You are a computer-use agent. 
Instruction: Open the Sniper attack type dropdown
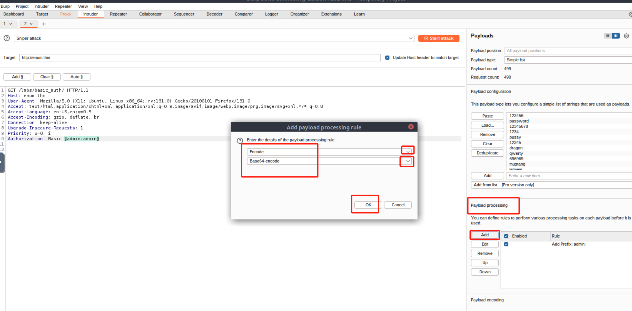pos(410,38)
